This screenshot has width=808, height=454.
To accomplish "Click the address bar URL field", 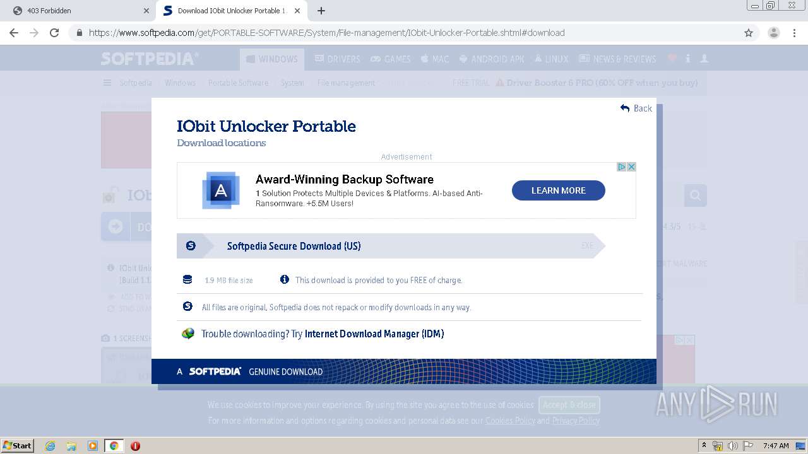I will (404, 33).
